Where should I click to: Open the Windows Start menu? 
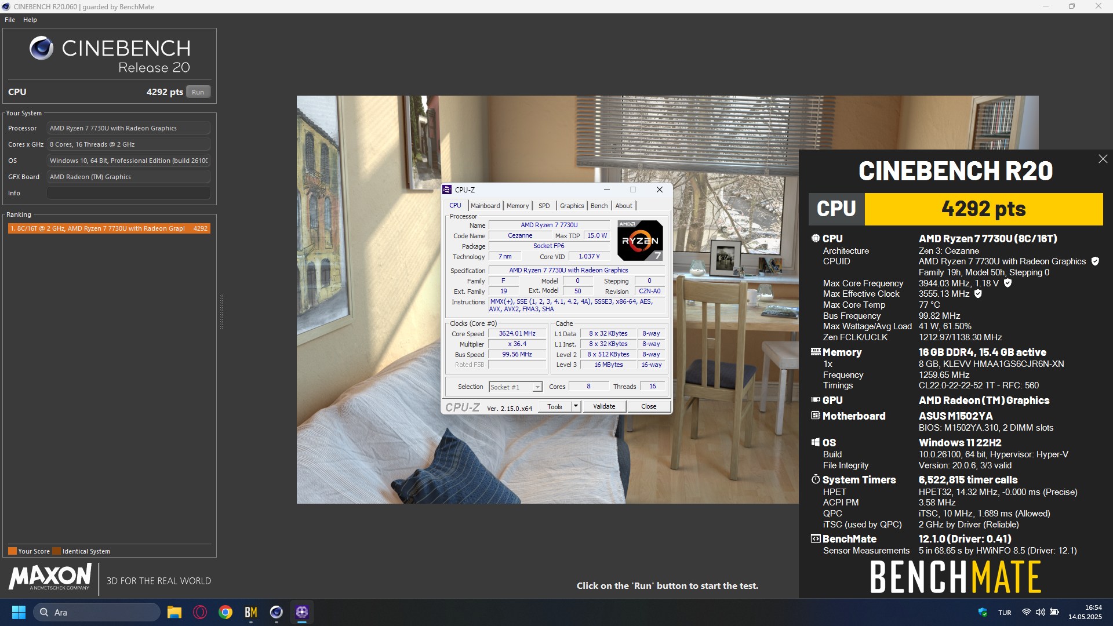19,612
